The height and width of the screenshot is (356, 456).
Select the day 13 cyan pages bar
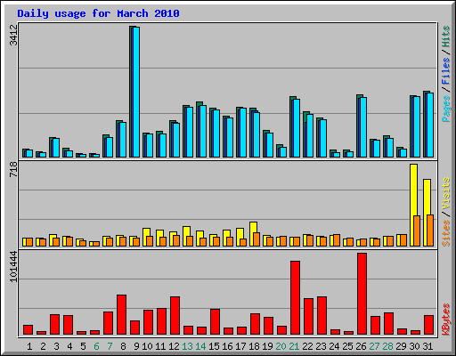pyautogui.click(x=190, y=132)
